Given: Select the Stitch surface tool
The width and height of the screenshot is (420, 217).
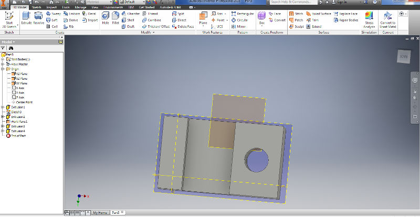Looking at the screenshot, I should (x=296, y=14).
